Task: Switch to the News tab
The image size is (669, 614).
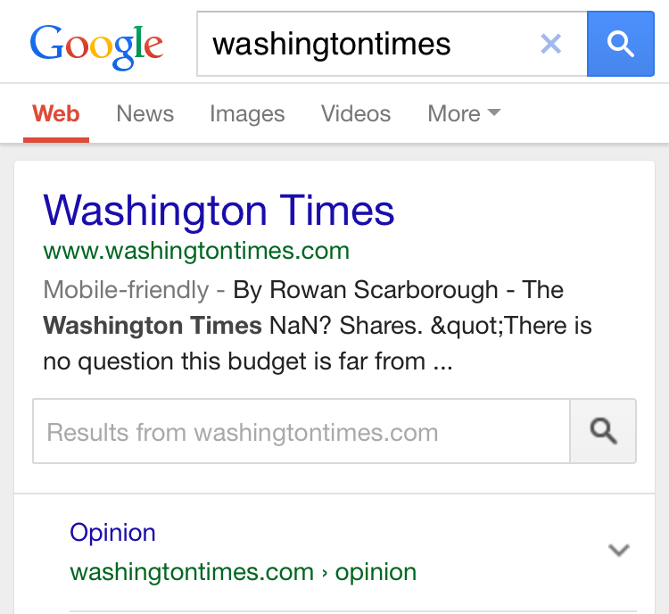Action: [x=145, y=114]
